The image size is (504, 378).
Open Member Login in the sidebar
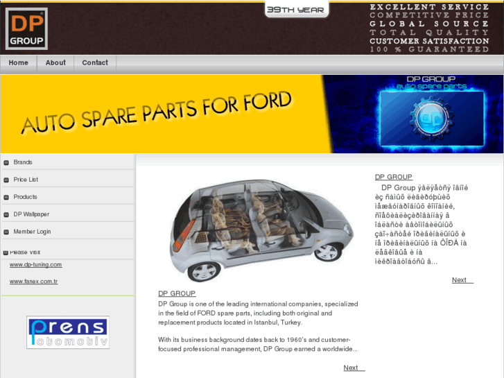[x=32, y=232]
